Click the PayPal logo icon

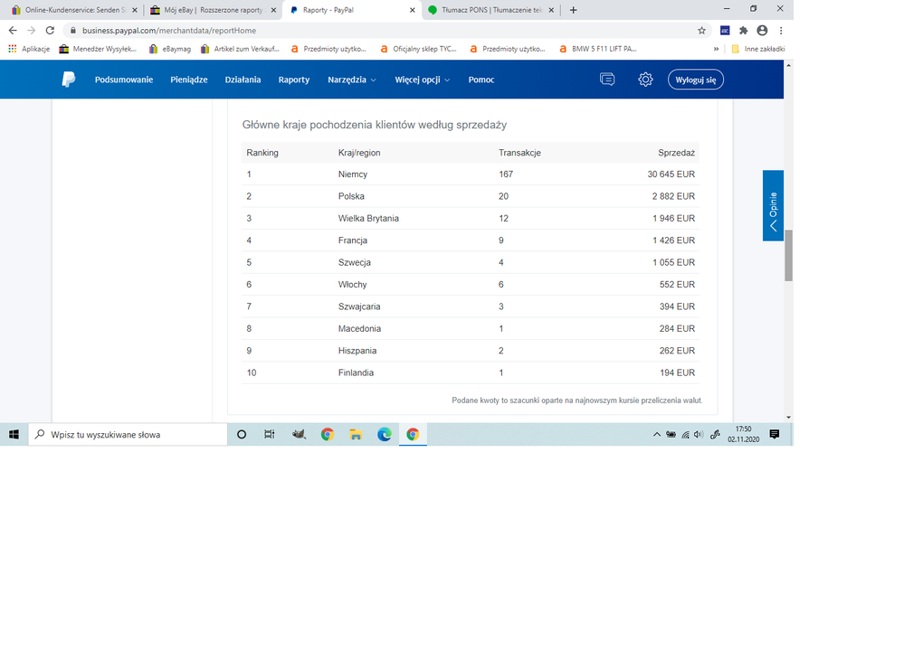(x=69, y=80)
